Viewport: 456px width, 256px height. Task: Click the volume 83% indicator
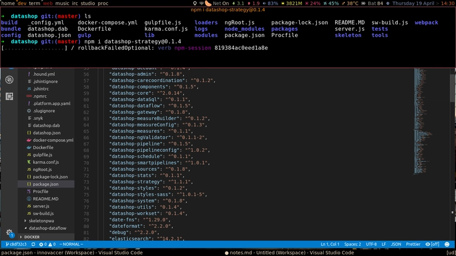pos(270,3)
